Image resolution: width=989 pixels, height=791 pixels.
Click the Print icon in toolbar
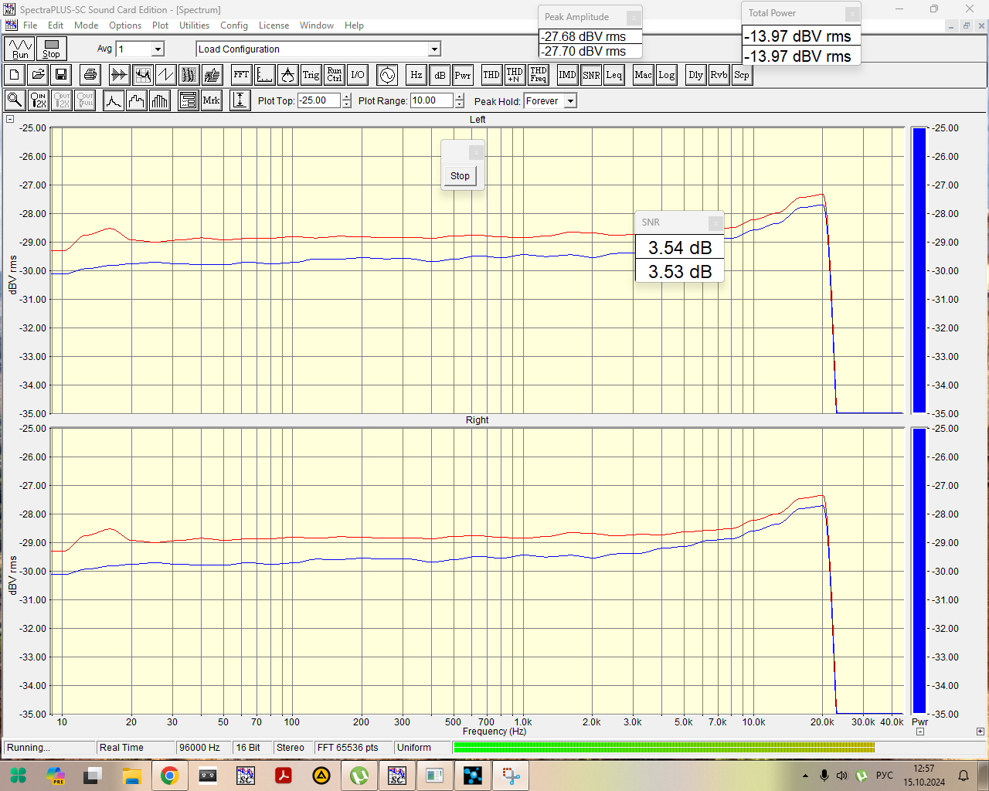pyautogui.click(x=90, y=75)
